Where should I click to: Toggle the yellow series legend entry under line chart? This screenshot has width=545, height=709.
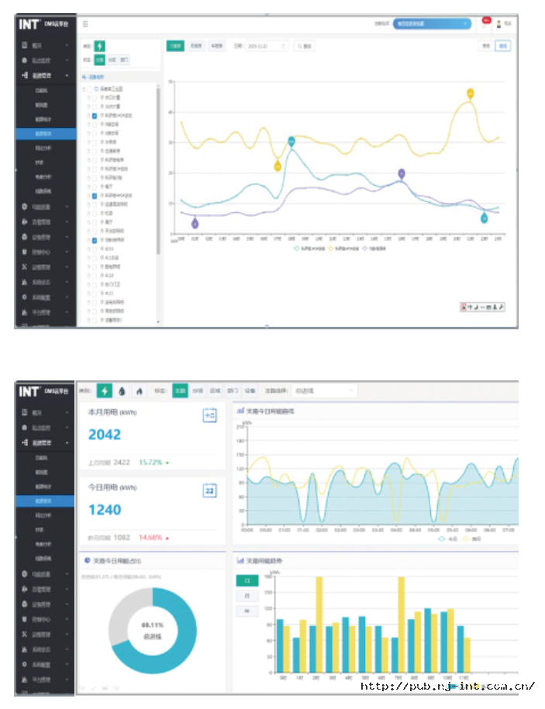[x=343, y=249]
